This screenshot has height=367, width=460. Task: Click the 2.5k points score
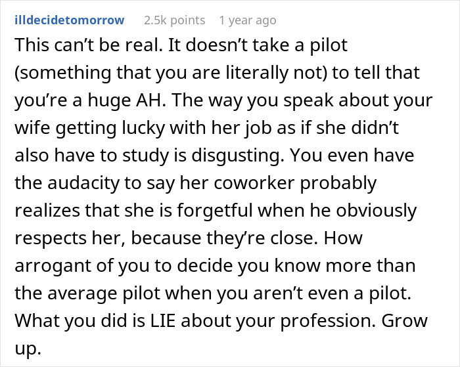point(174,20)
